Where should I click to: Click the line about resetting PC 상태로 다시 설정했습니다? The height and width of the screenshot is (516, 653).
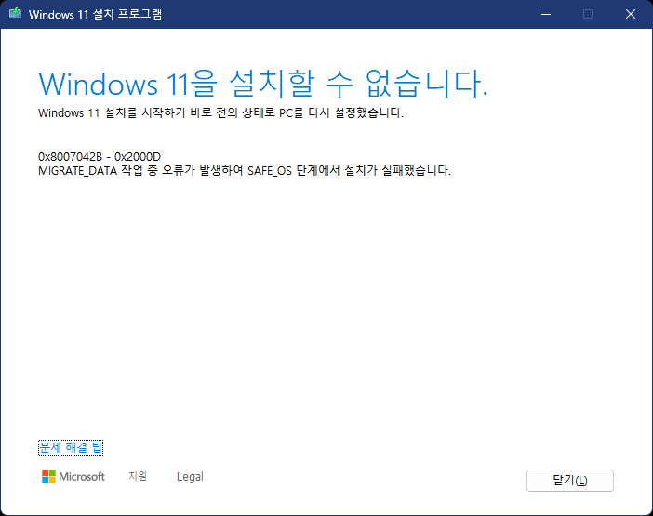point(220,112)
